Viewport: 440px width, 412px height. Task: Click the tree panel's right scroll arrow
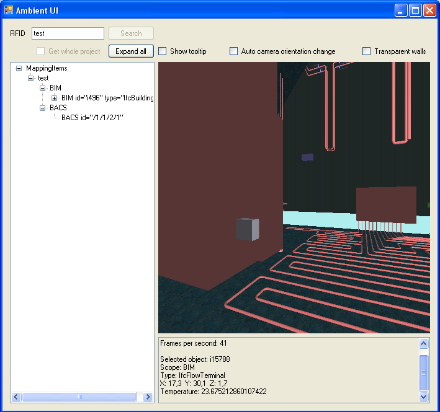click(x=148, y=397)
